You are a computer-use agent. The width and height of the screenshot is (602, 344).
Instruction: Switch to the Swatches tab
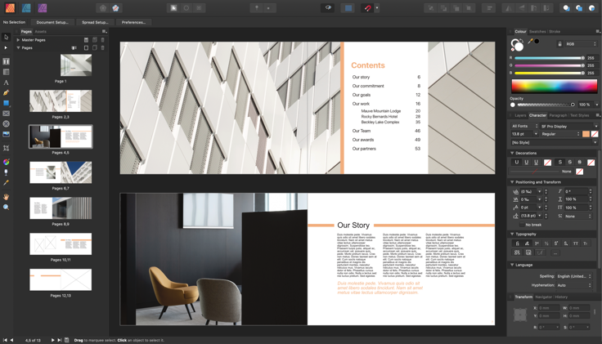(537, 32)
